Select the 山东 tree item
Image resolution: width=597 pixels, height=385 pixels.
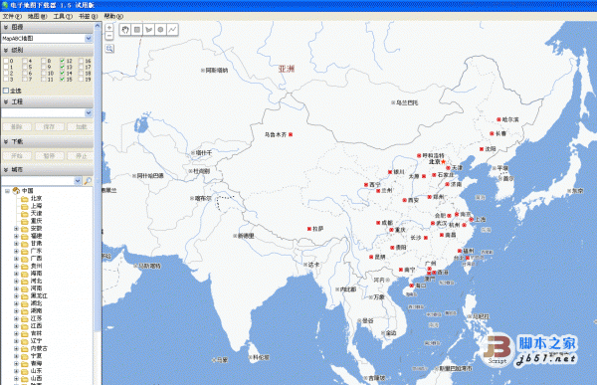(37, 371)
